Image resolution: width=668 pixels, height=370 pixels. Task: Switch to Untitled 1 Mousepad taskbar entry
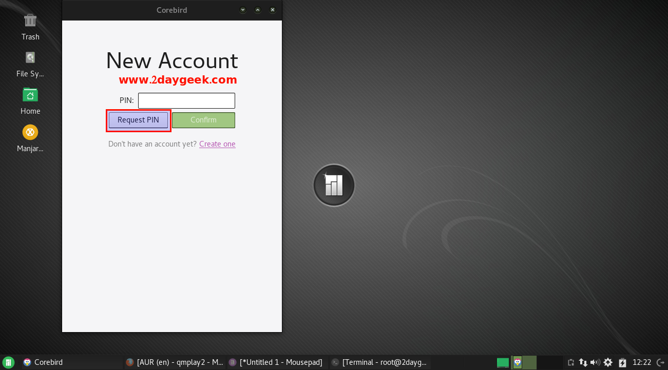coord(276,362)
